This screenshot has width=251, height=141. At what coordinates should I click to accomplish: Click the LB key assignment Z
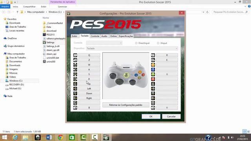pos(89,60)
